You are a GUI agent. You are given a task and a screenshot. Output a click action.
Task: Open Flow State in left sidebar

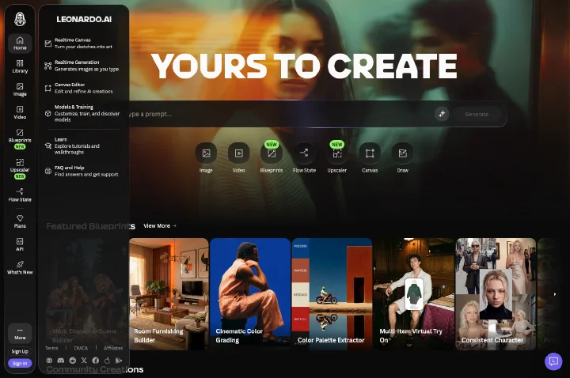(x=20, y=195)
